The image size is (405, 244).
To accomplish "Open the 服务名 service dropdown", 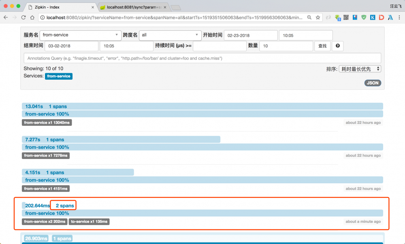I will 80,35.
